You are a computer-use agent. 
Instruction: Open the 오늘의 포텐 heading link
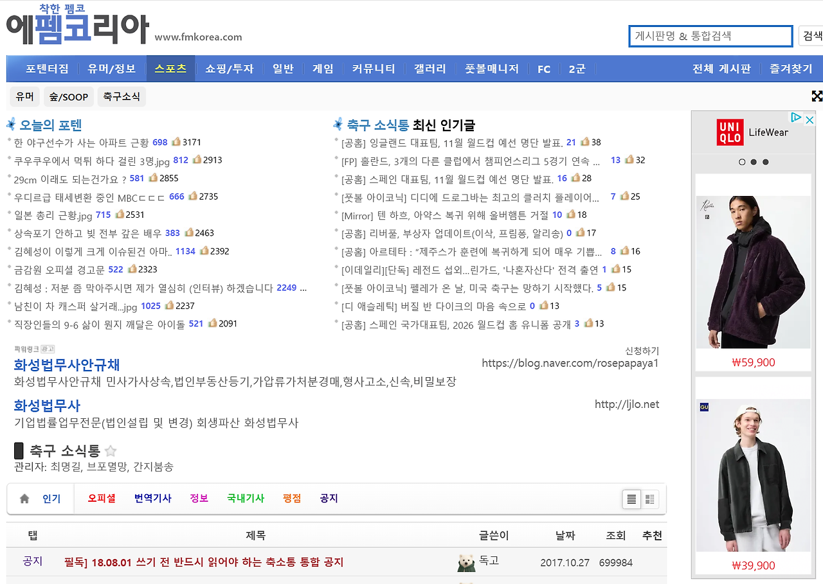51,125
